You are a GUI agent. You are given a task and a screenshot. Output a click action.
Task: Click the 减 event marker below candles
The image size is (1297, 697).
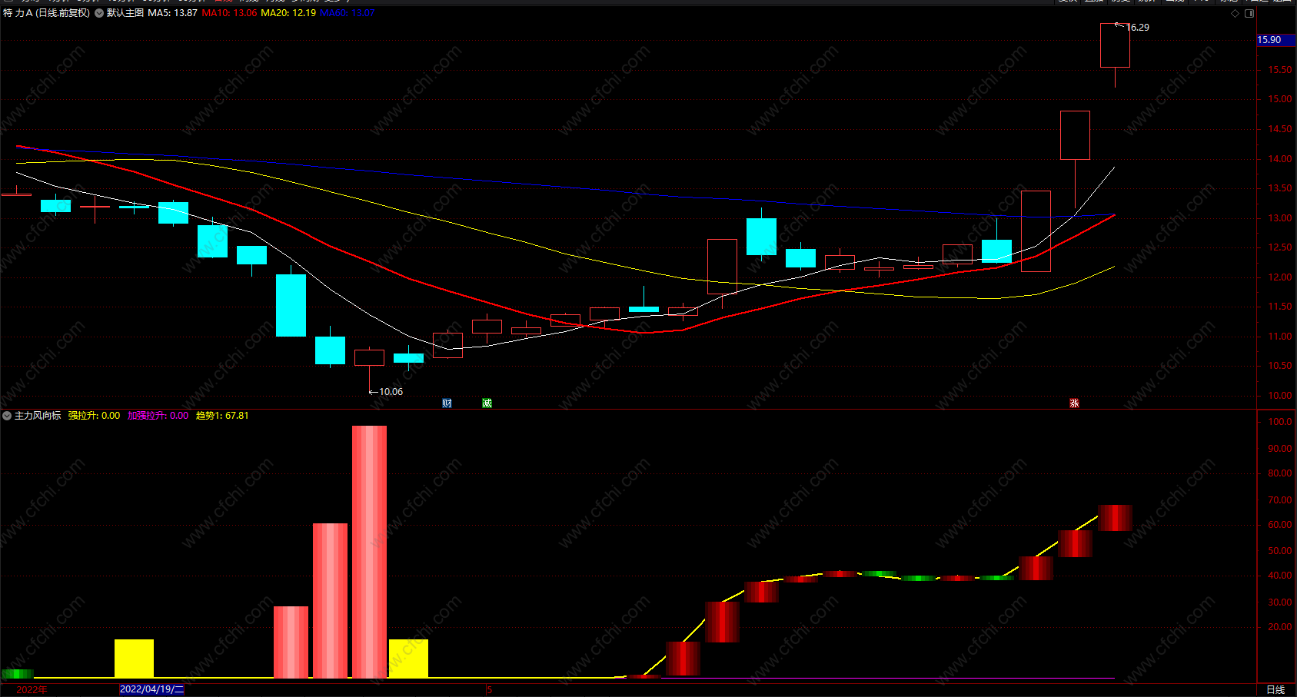pyautogui.click(x=487, y=403)
